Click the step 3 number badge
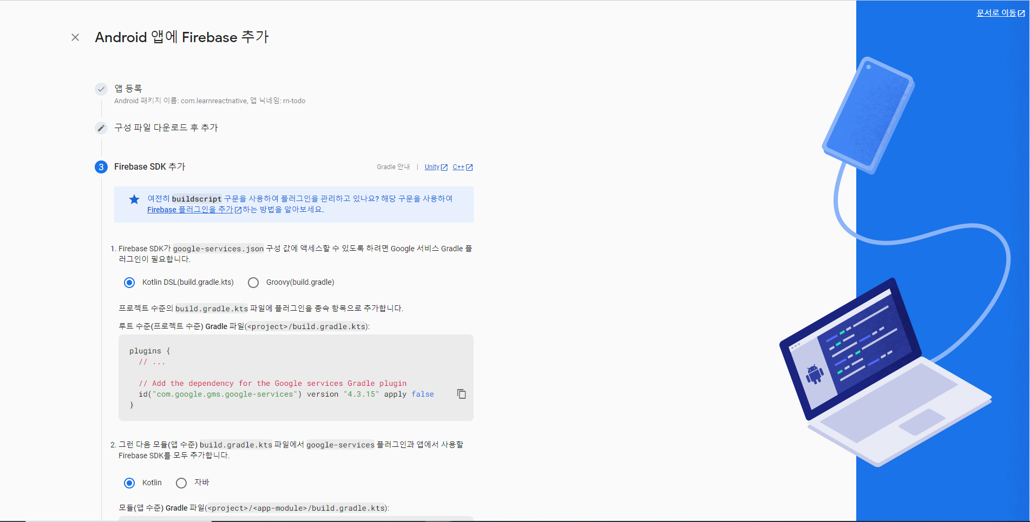The image size is (1030, 522). tap(101, 167)
